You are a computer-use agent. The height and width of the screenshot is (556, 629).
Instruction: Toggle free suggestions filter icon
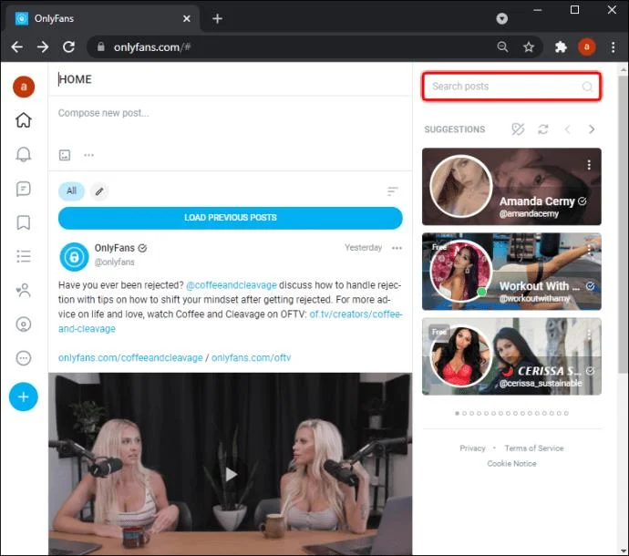pos(518,129)
